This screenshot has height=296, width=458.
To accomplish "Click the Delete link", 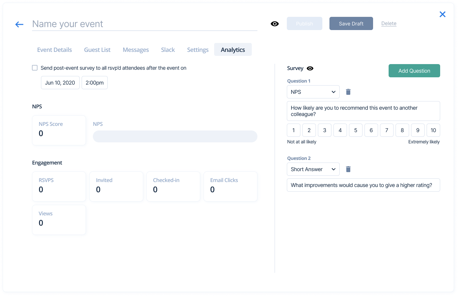I will 389,23.
